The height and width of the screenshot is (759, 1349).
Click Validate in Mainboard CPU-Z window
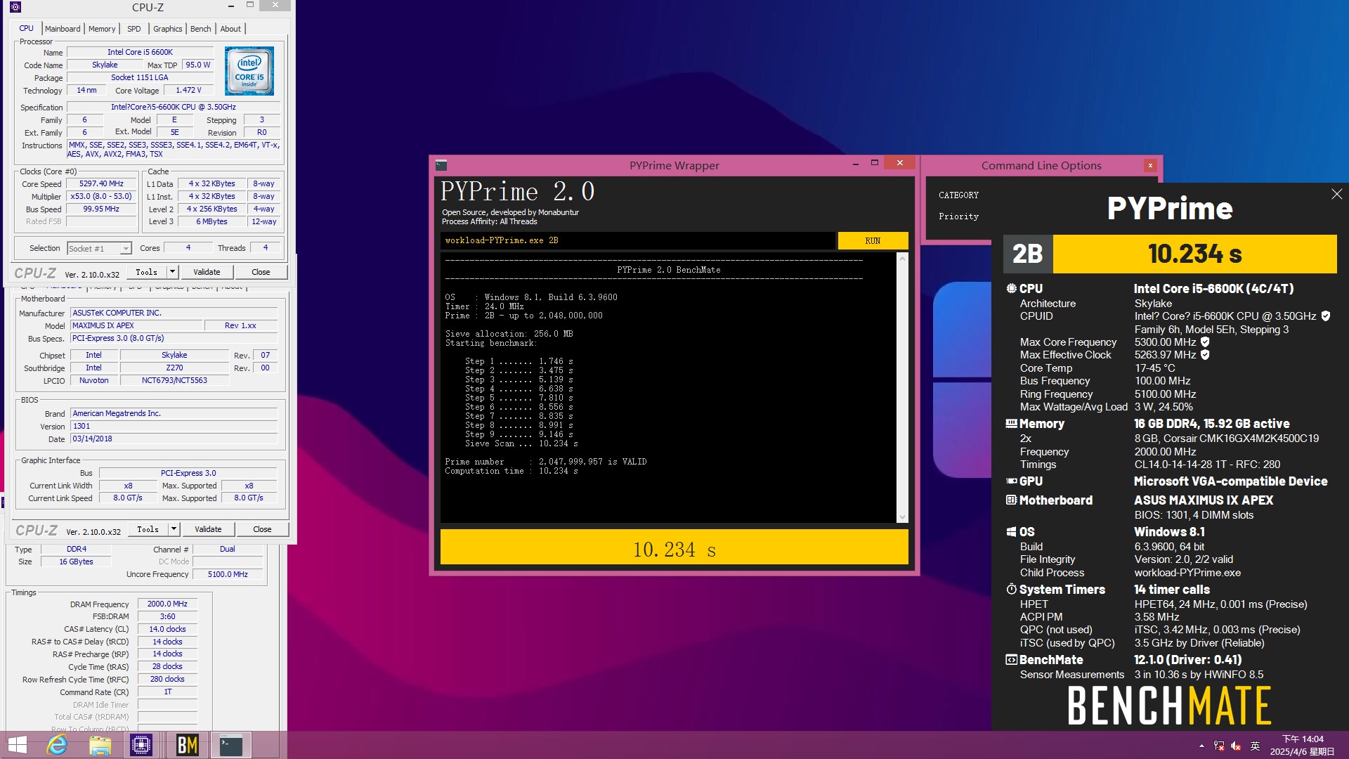pyautogui.click(x=208, y=529)
